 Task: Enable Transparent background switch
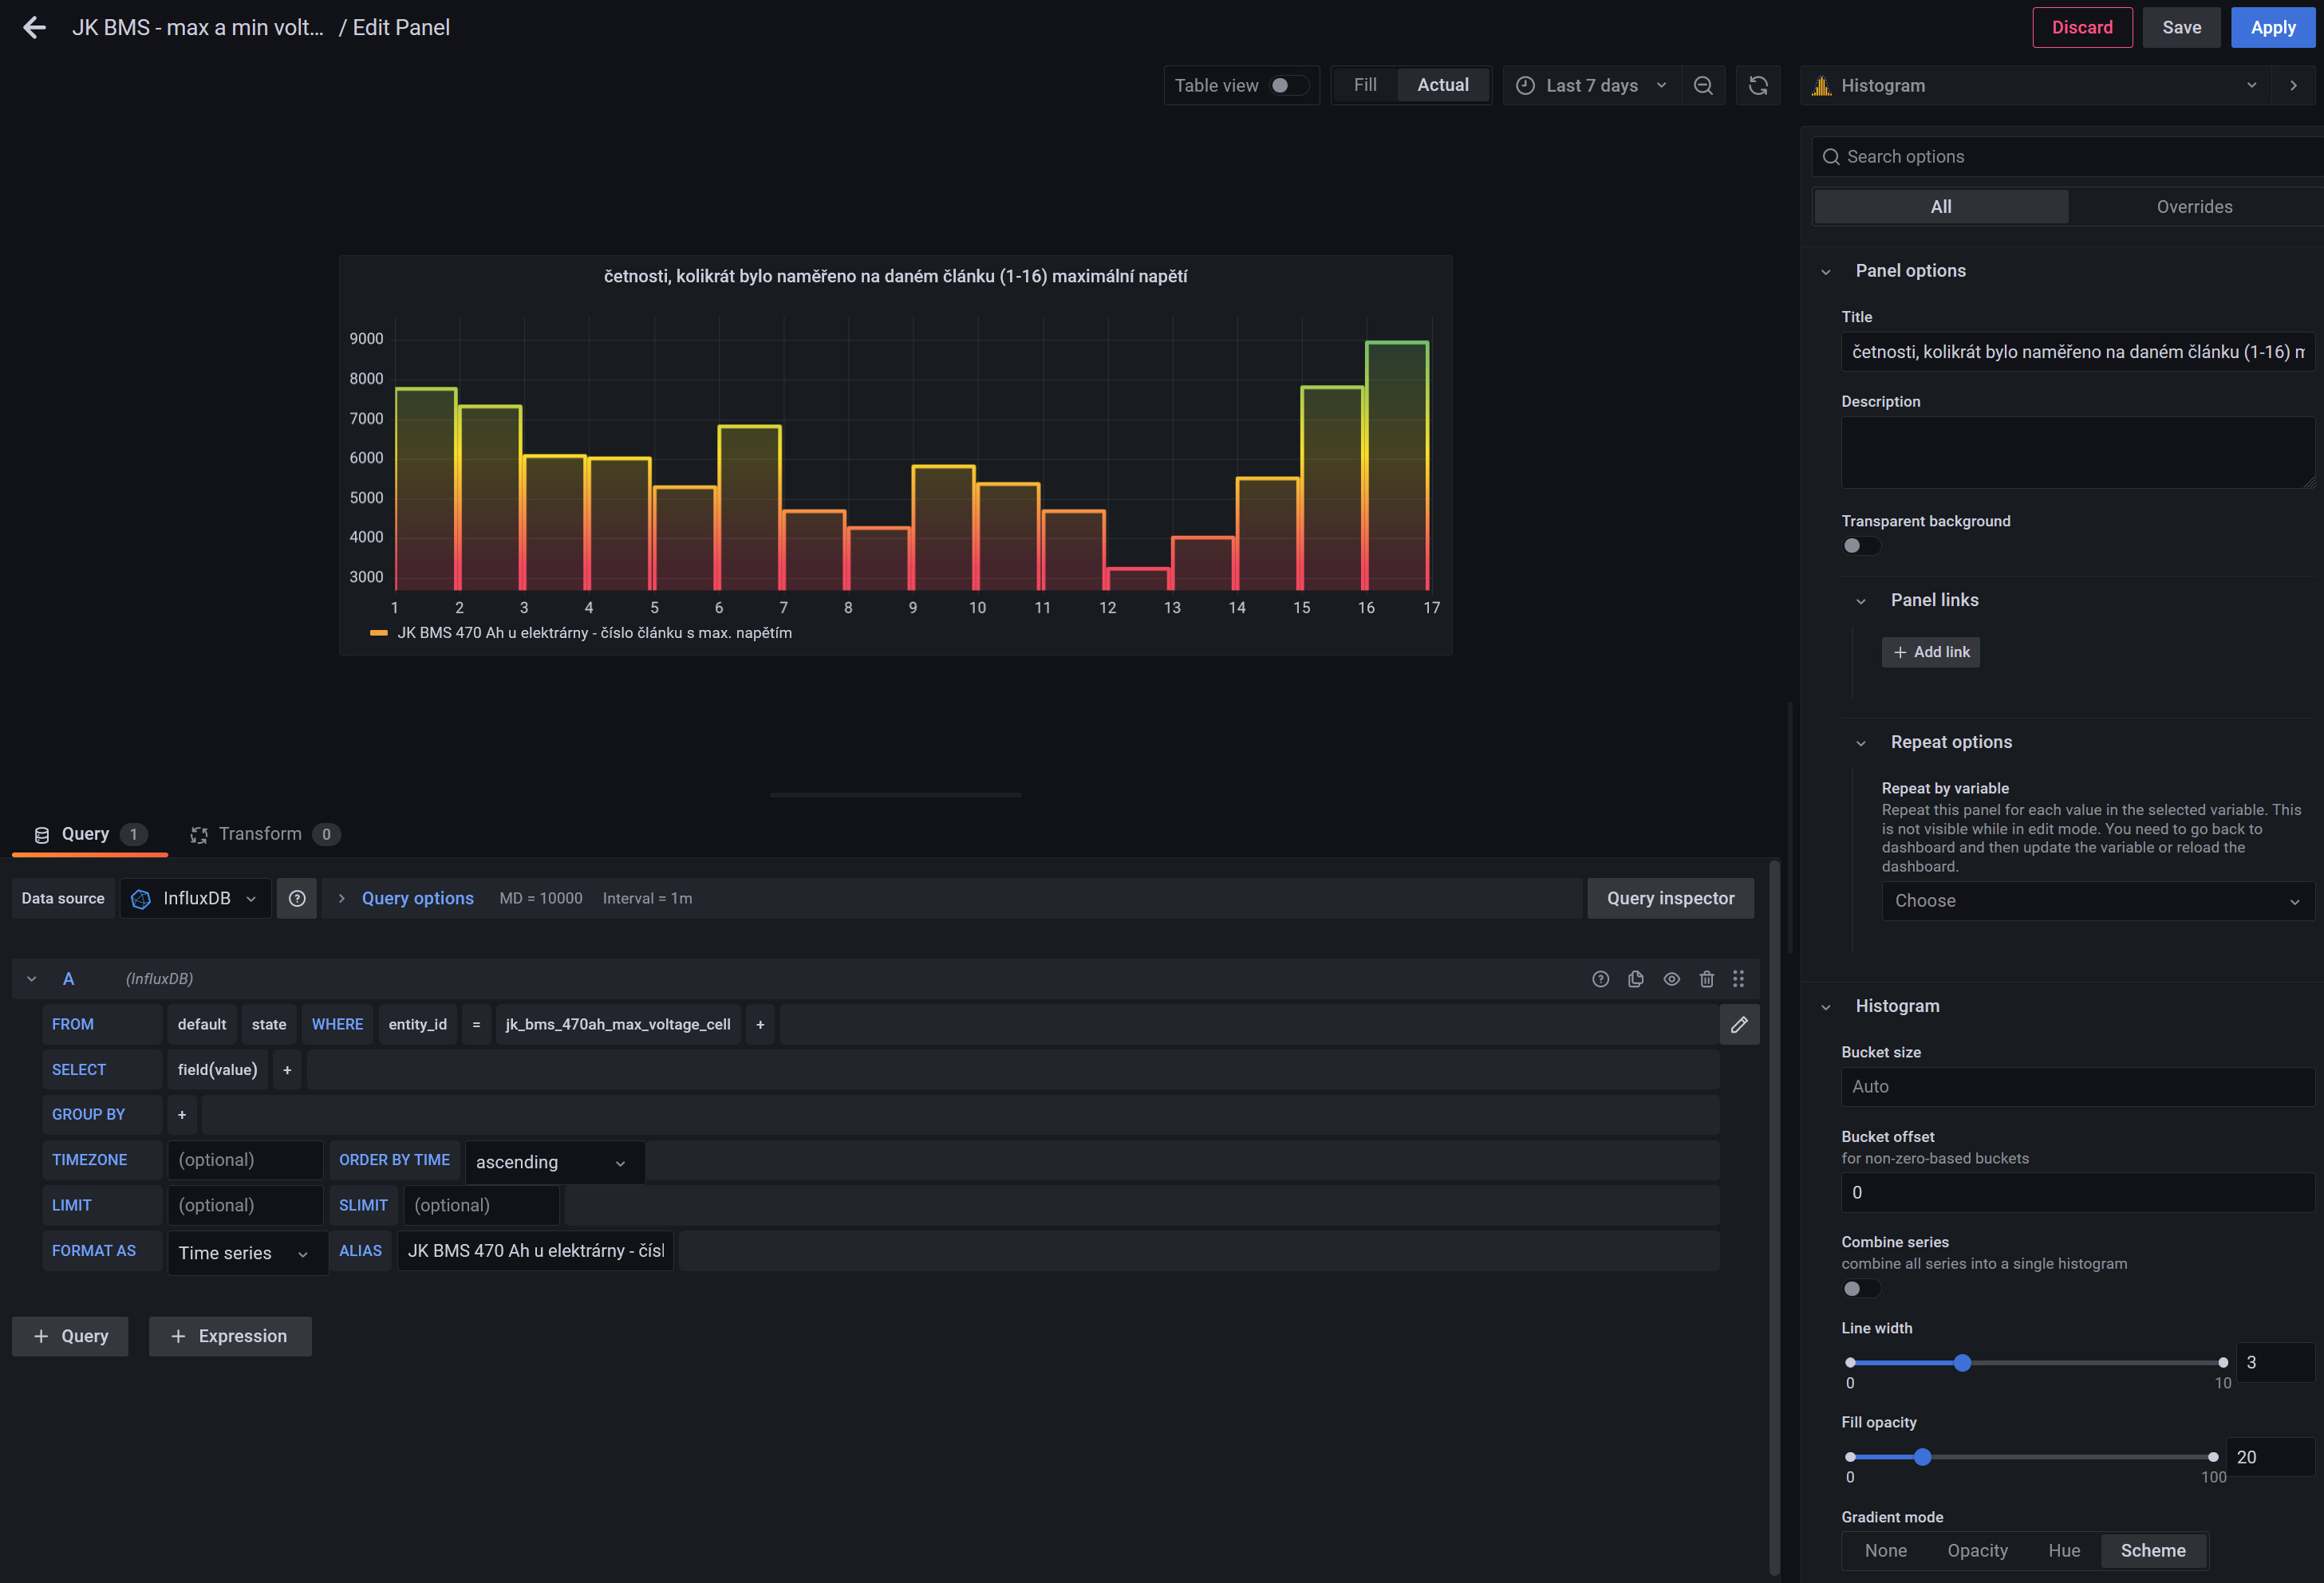coord(1860,545)
